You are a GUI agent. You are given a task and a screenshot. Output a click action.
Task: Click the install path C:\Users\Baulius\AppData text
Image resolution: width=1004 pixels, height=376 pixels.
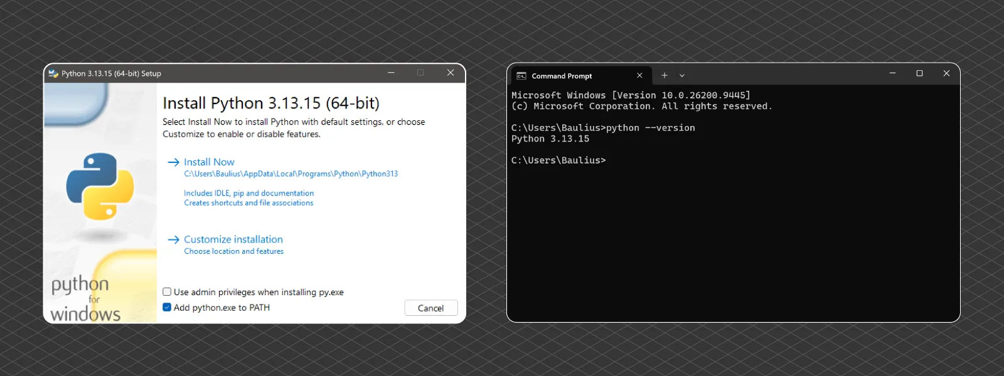[291, 174]
